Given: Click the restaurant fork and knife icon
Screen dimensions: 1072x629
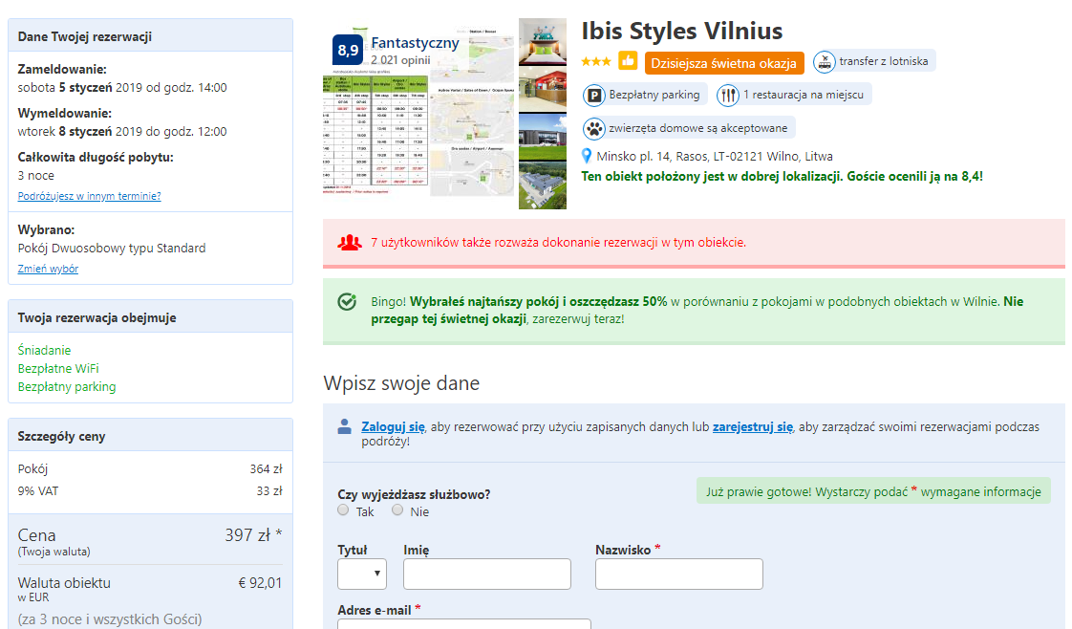Looking at the screenshot, I should [x=728, y=95].
